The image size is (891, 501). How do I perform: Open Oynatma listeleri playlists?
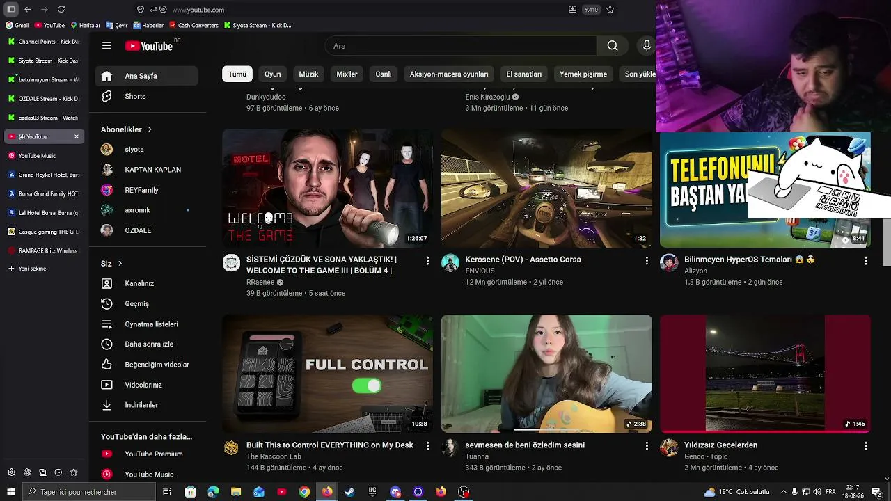pos(146,324)
